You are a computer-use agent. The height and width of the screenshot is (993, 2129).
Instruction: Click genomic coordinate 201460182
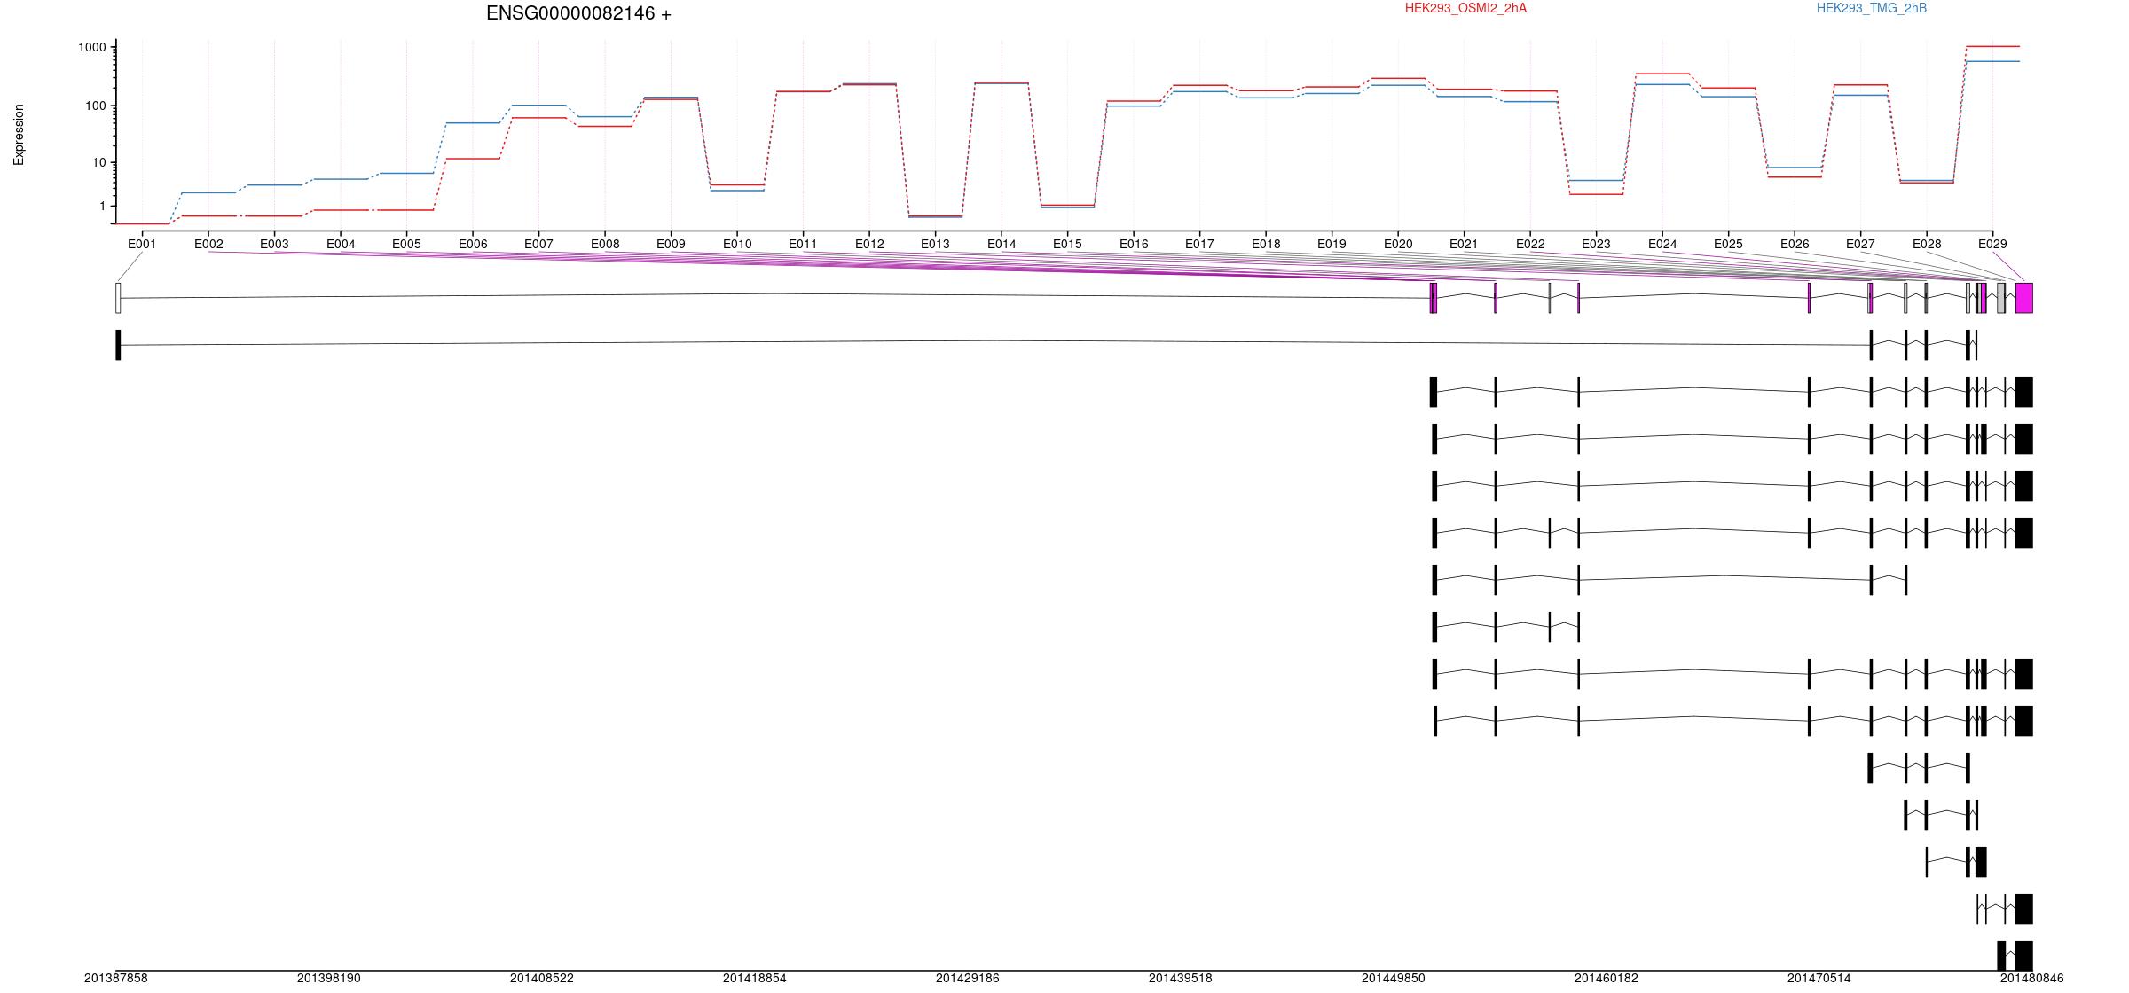1607,978
